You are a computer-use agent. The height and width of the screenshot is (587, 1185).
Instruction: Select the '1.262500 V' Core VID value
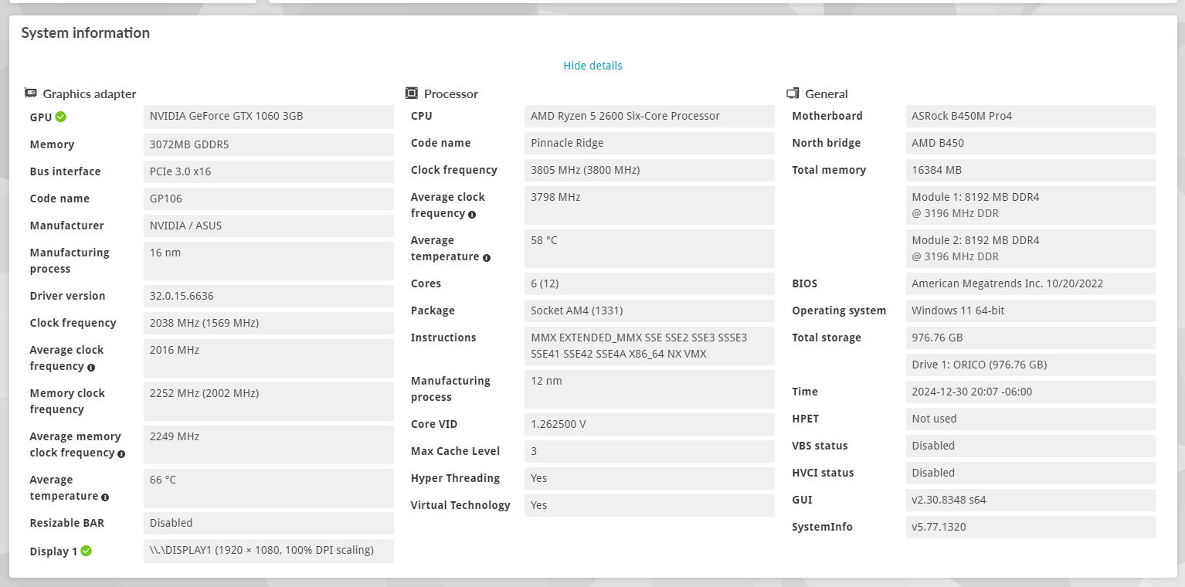(650, 424)
